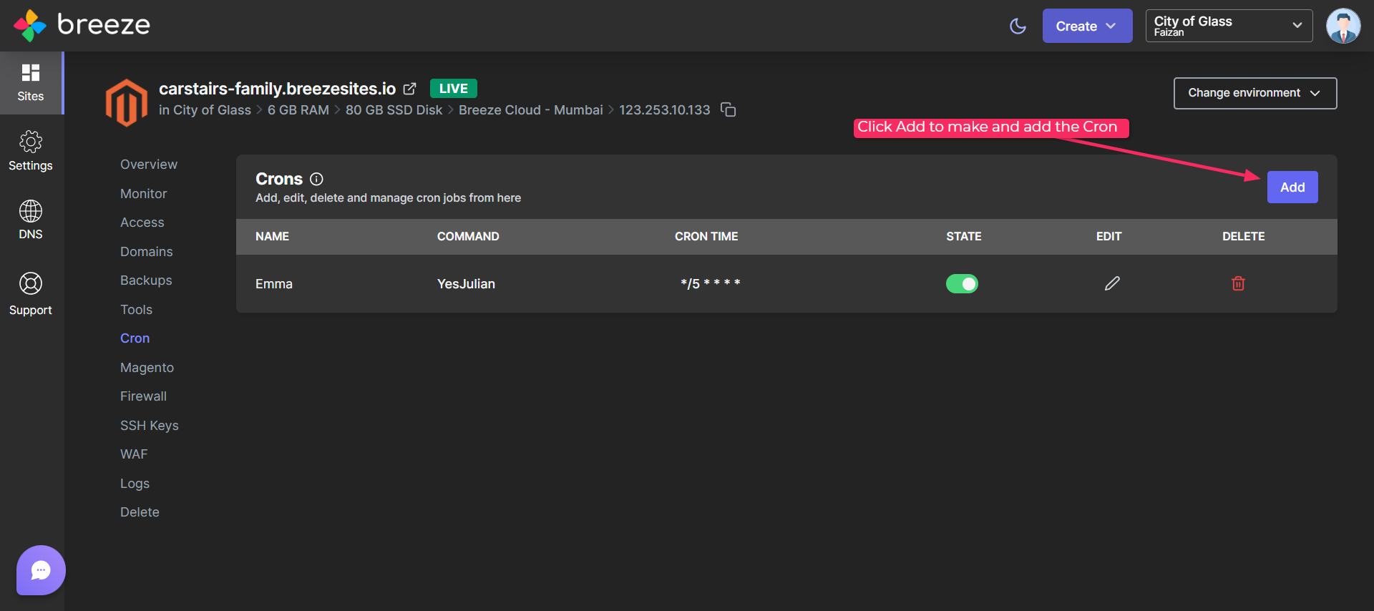Open the chat bubble widget
Screen dimensions: 1374x611
[41, 570]
